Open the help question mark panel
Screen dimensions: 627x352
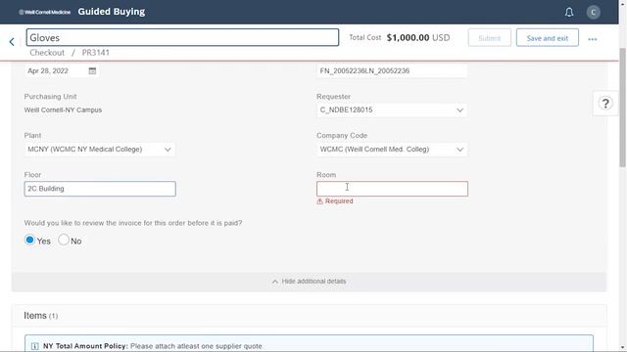coord(605,104)
